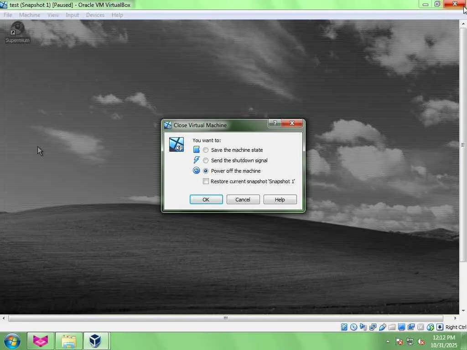The image size is (467, 350).
Task: Open the File menu
Action: click(x=8, y=15)
